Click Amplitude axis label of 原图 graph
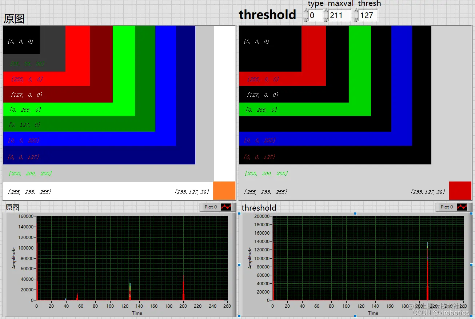The width and height of the screenshot is (475, 319). pyautogui.click(x=14, y=258)
